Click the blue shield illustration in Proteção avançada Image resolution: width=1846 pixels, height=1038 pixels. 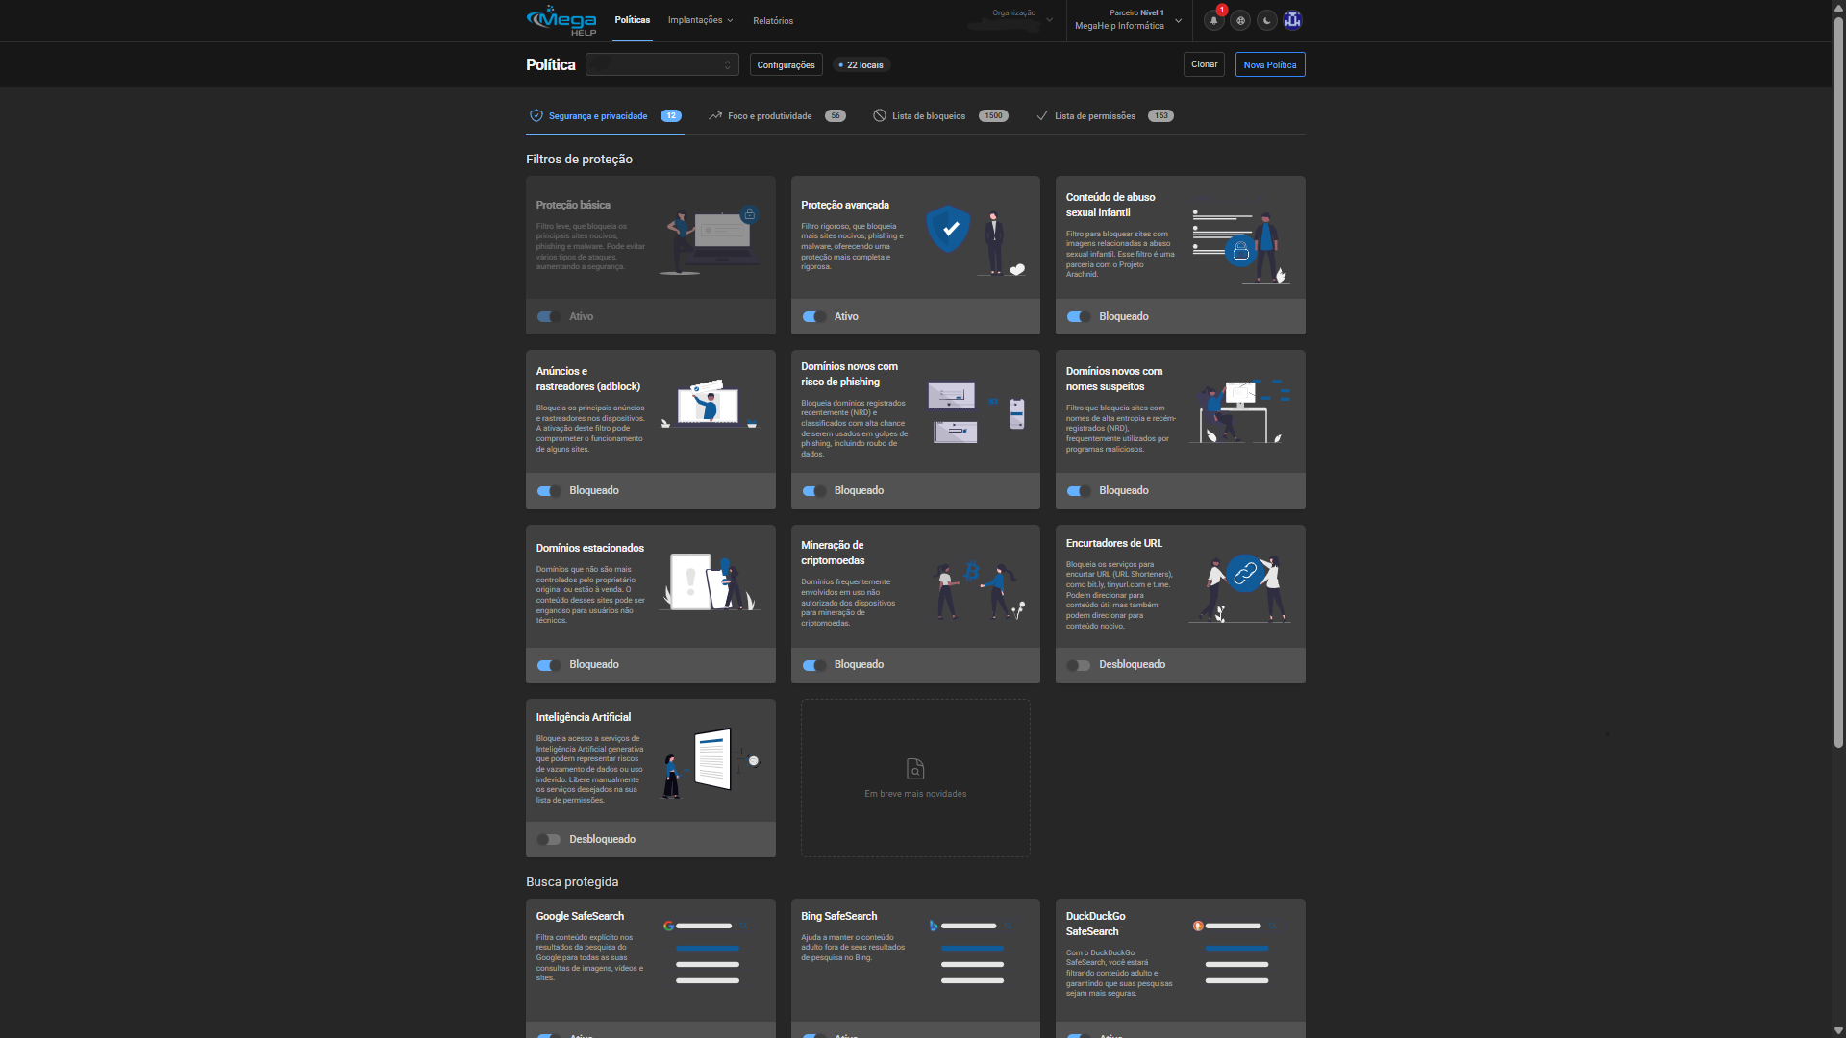click(948, 228)
